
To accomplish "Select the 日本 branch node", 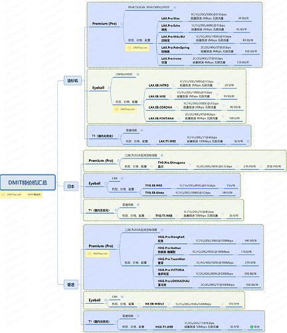I will click(71, 186).
